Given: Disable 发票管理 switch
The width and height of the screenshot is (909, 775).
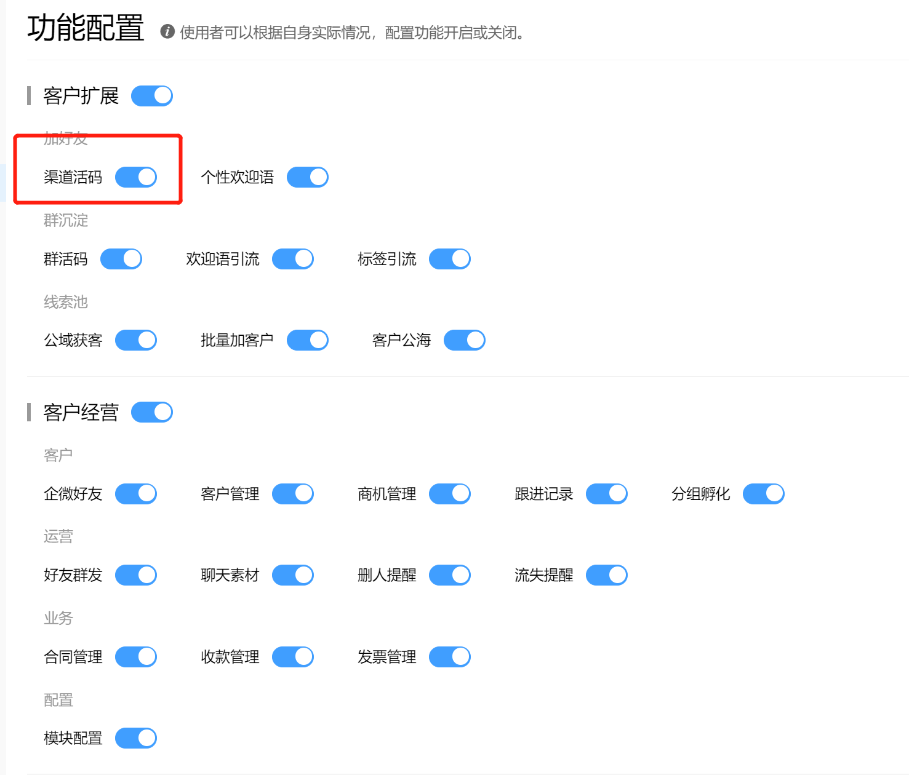Looking at the screenshot, I should tap(450, 657).
